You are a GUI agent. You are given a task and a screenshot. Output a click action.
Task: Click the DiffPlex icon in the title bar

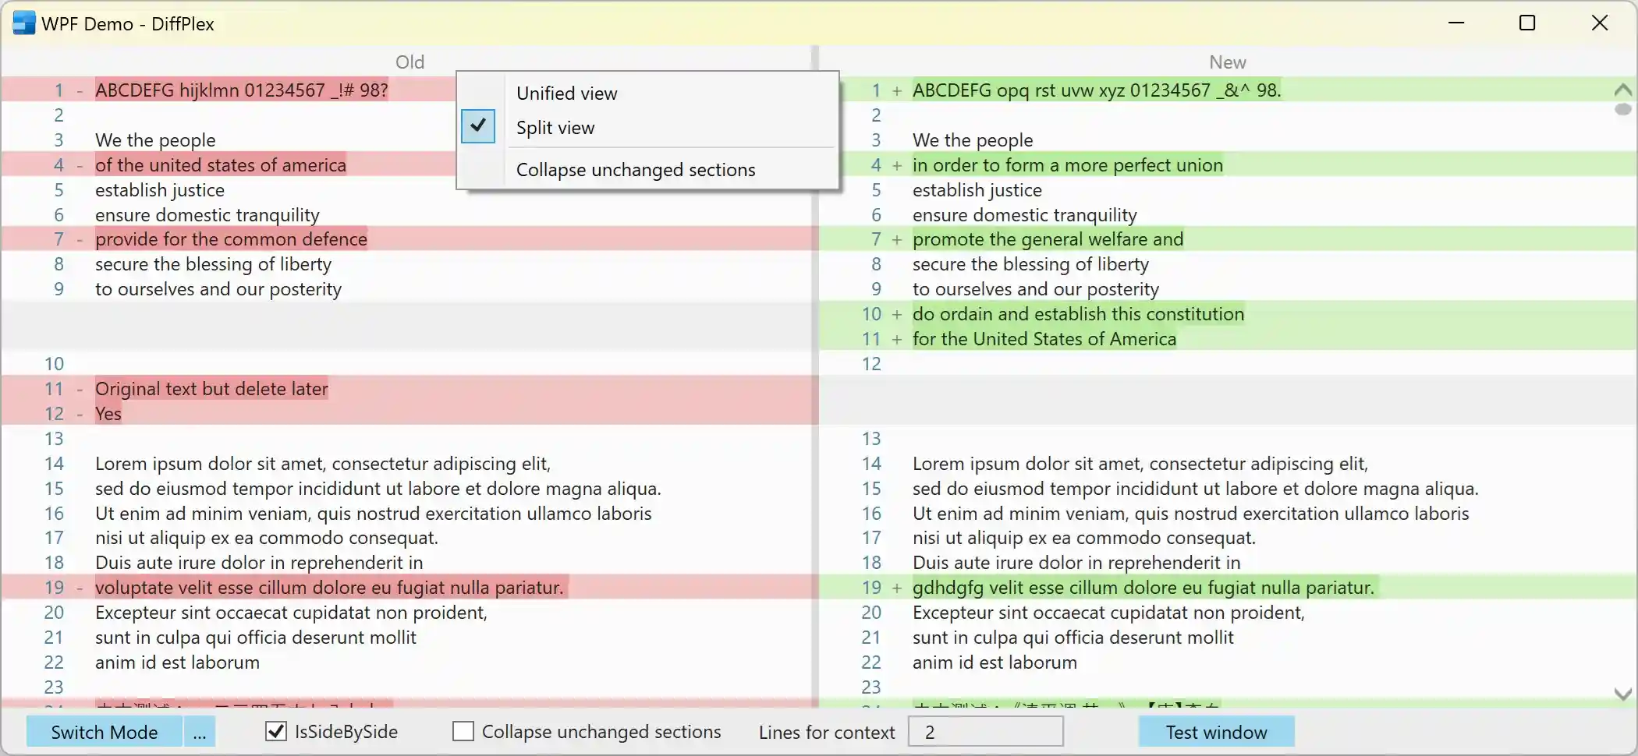(x=23, y=23)
